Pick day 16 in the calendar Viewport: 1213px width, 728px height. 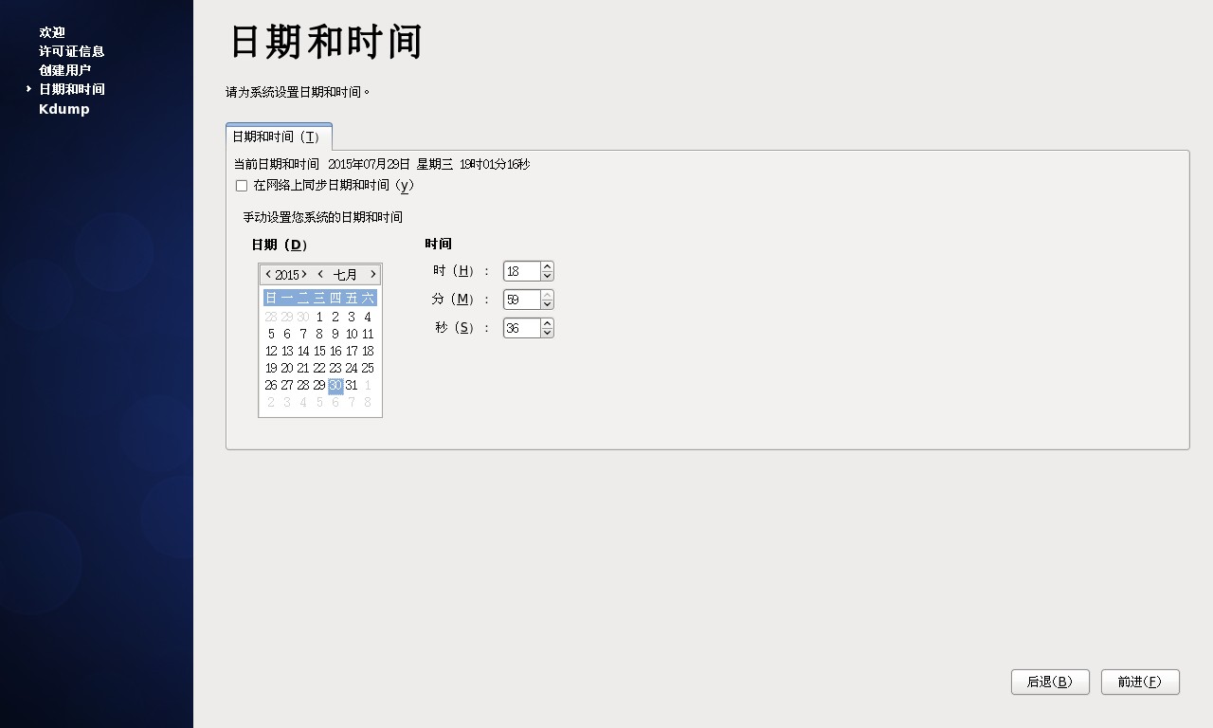click(335, 351)
